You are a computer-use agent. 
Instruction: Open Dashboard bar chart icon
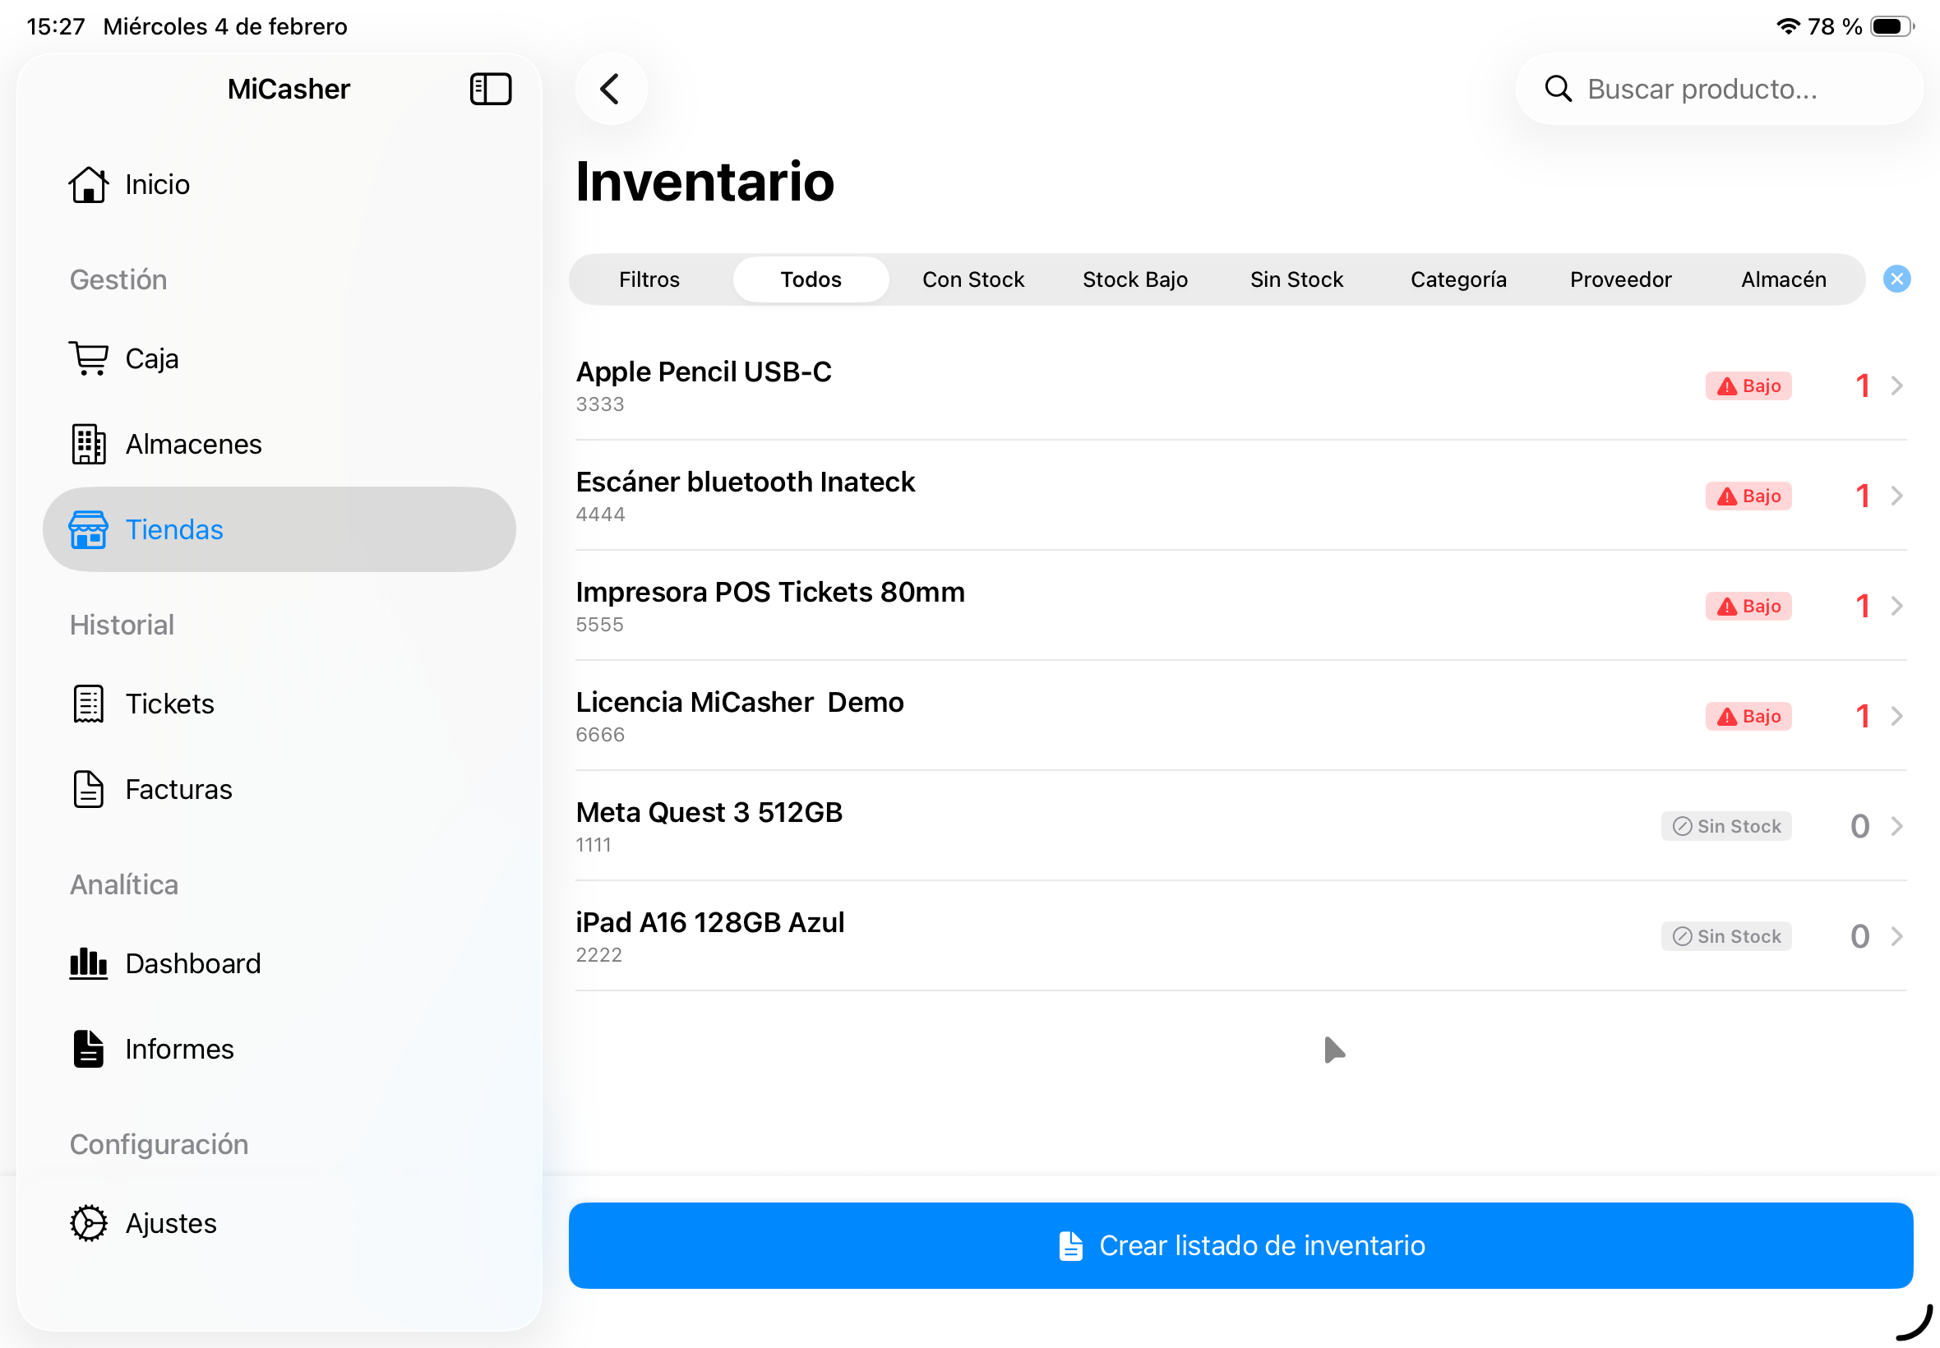[x=88, y=963]
